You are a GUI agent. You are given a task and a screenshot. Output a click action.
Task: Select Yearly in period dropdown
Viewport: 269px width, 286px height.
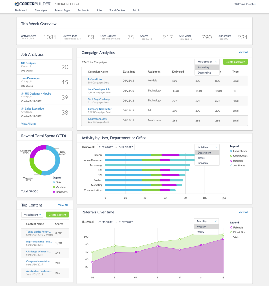207,232
